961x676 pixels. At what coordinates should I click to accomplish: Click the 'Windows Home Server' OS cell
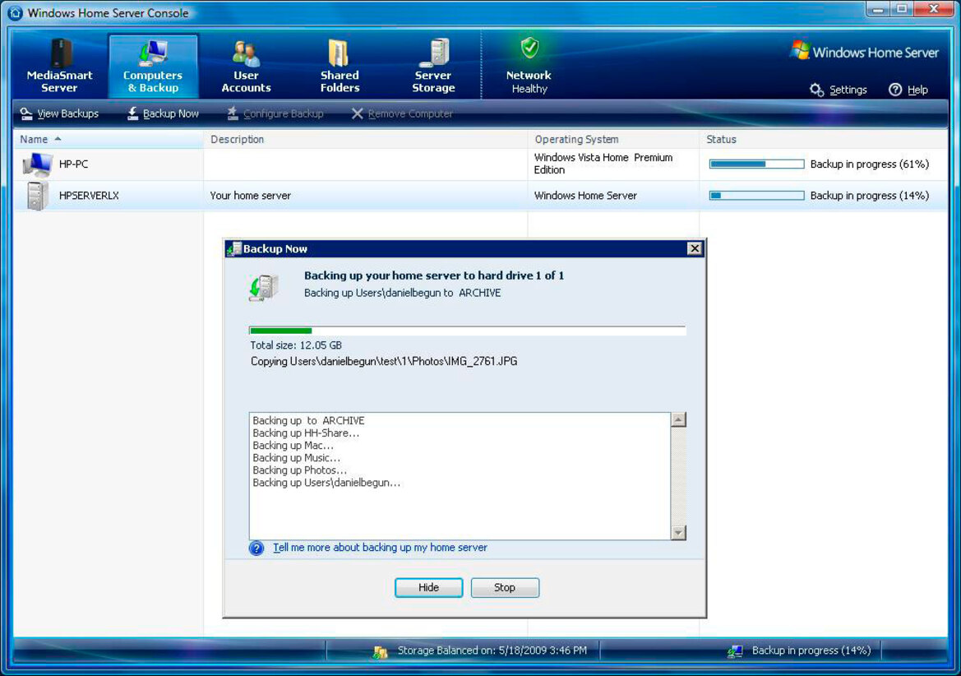coord(585,196)
